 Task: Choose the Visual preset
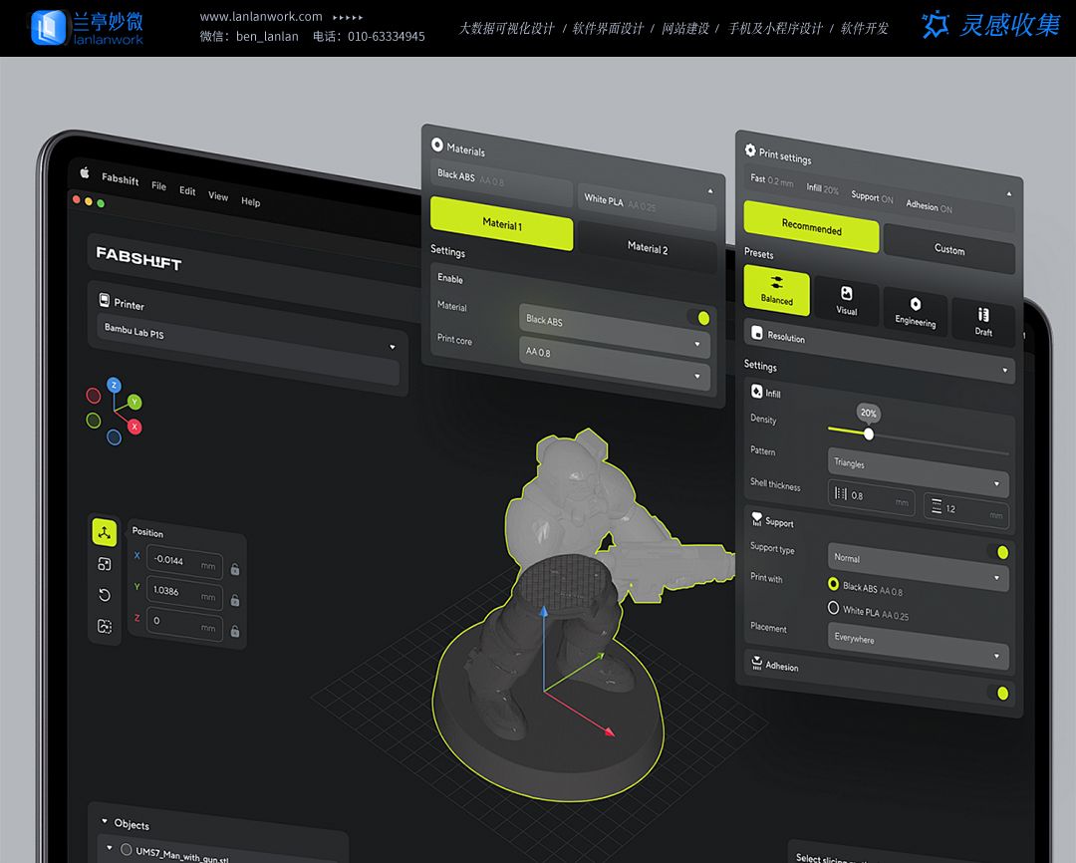point(847,301)
